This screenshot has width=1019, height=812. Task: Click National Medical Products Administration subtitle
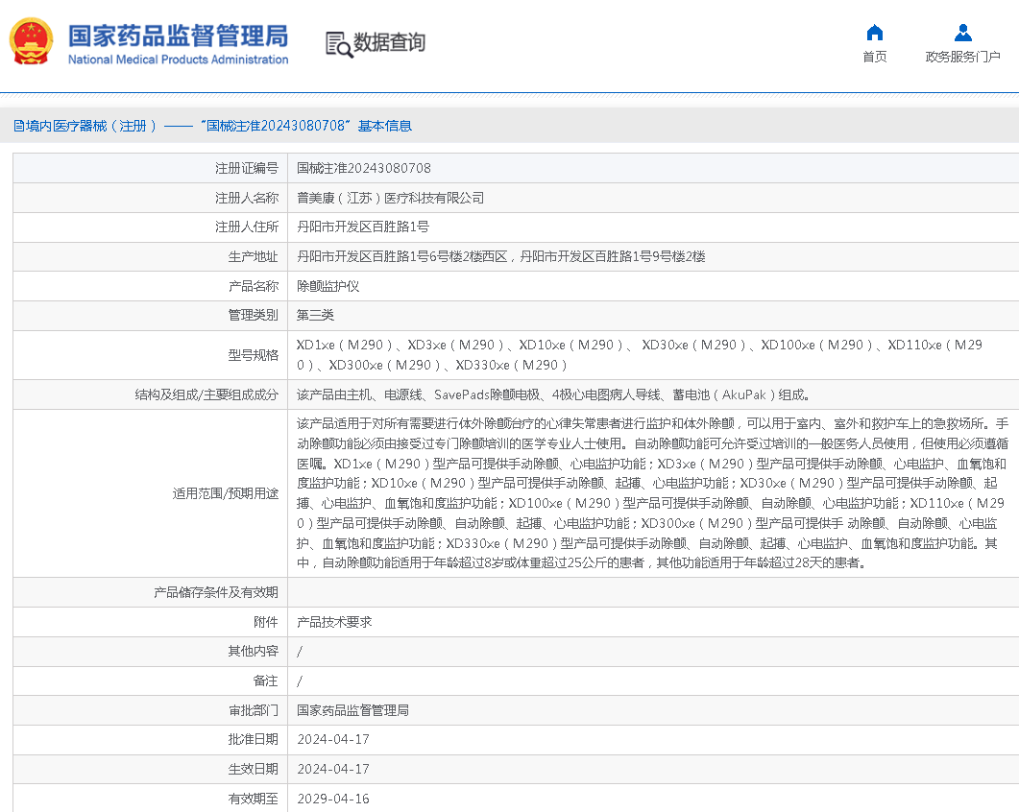pos(178,60)
